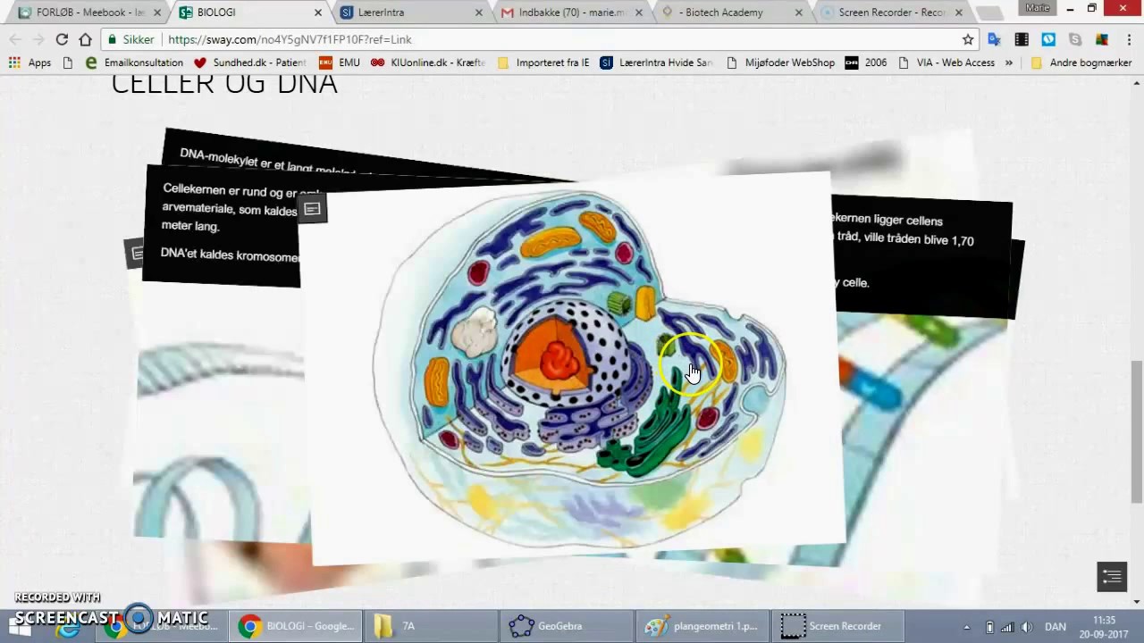The height and width of the screenshot is (643, 1144).
Task: Go to the browser home page
Action: [85, 39]
